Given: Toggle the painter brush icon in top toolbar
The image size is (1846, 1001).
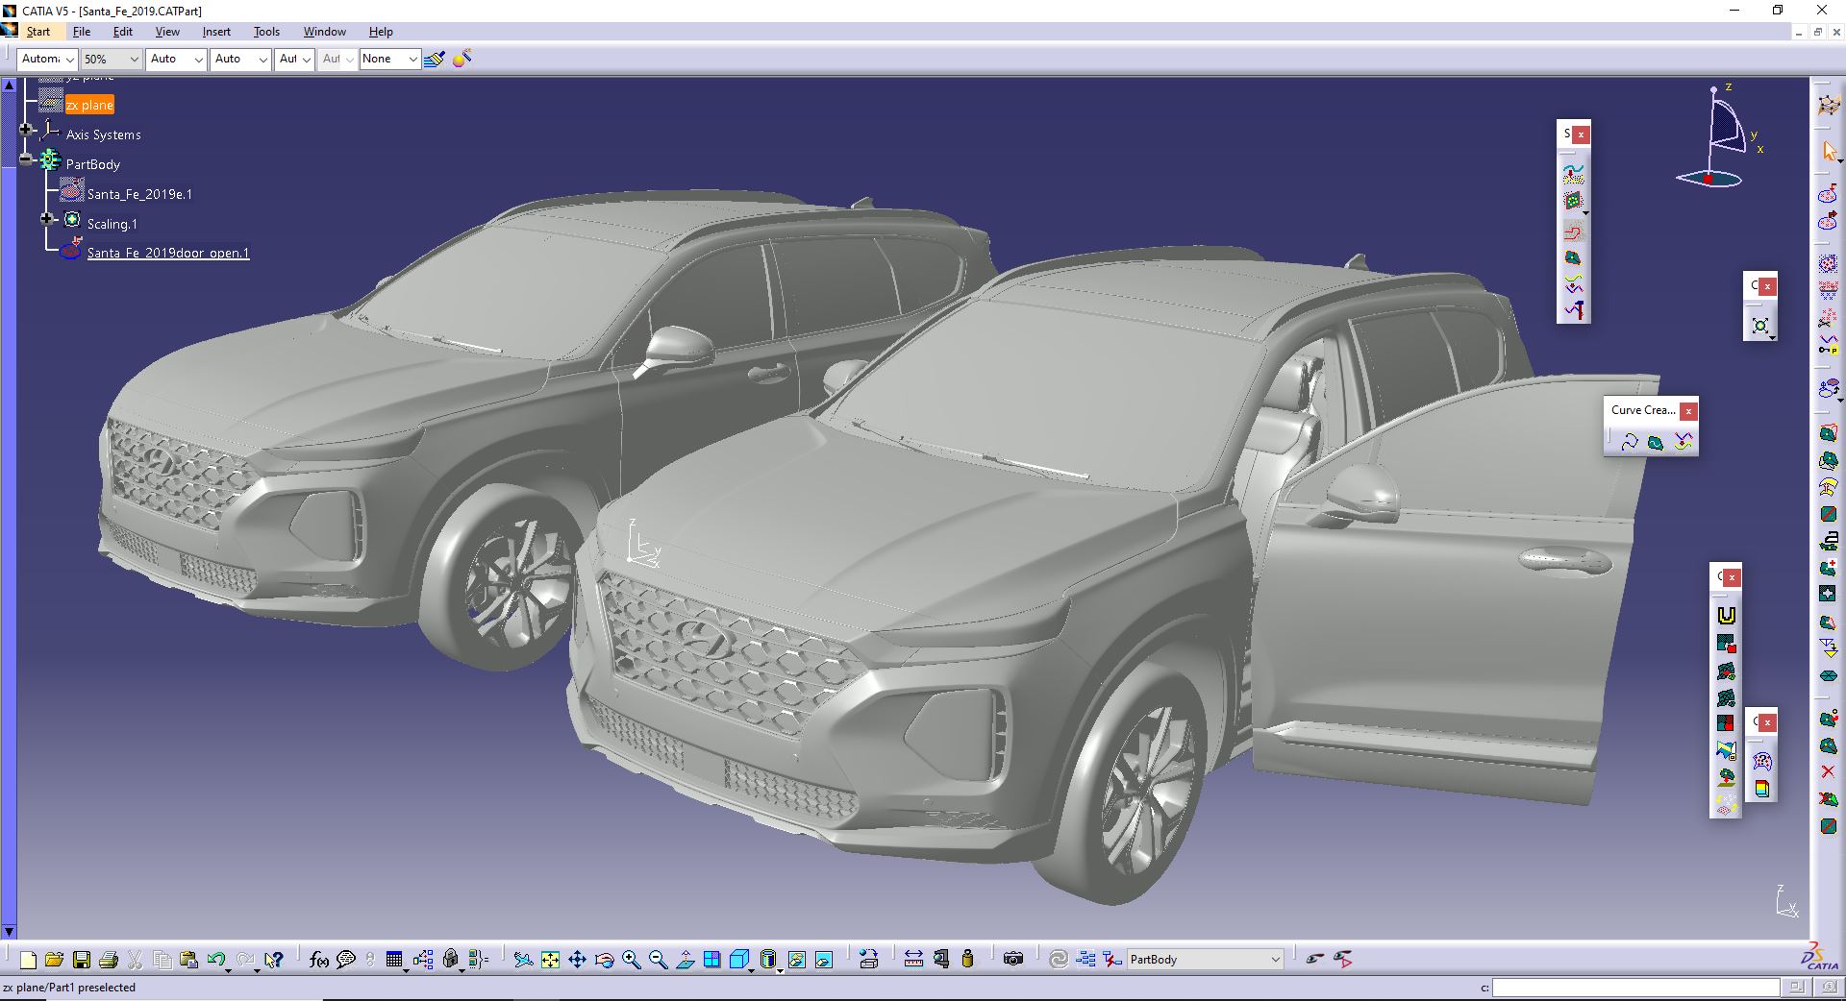Looking at the screenshot, I should pyautogui.click(x=435, y=59).
